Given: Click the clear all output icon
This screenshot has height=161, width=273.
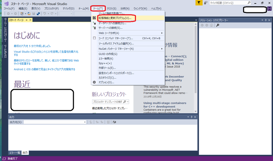Looking at the screenshot, I should [108, 122].
